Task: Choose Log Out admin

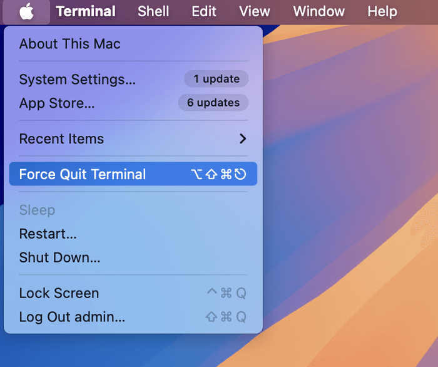Action: [72, 317]
